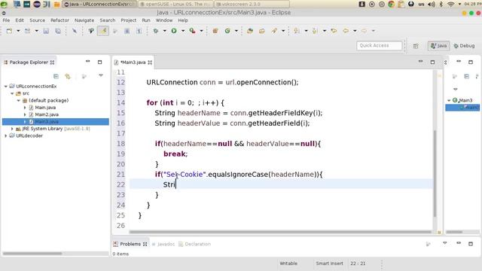Open the Package Explorer view menu arrow
The height and width of the screenshot is (271, 482).
tap(100, 75)
